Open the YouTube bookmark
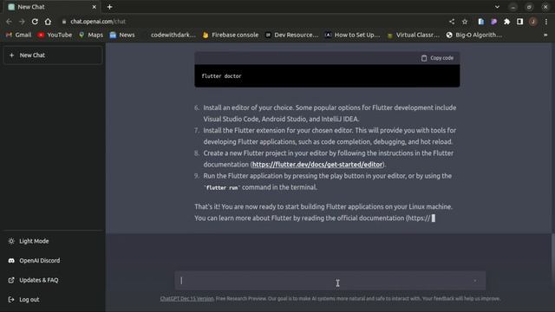 click(55, 35)
